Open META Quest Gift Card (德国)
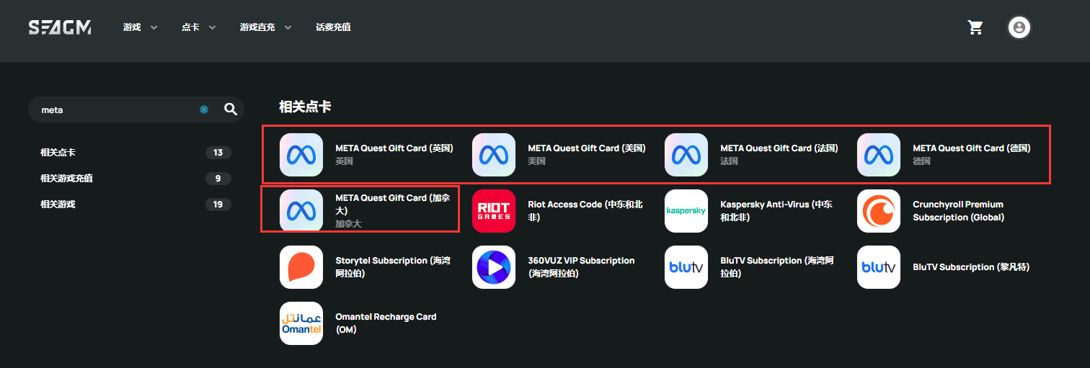Viewport: 1090px width, 368px height. click(x=972, y=148)
